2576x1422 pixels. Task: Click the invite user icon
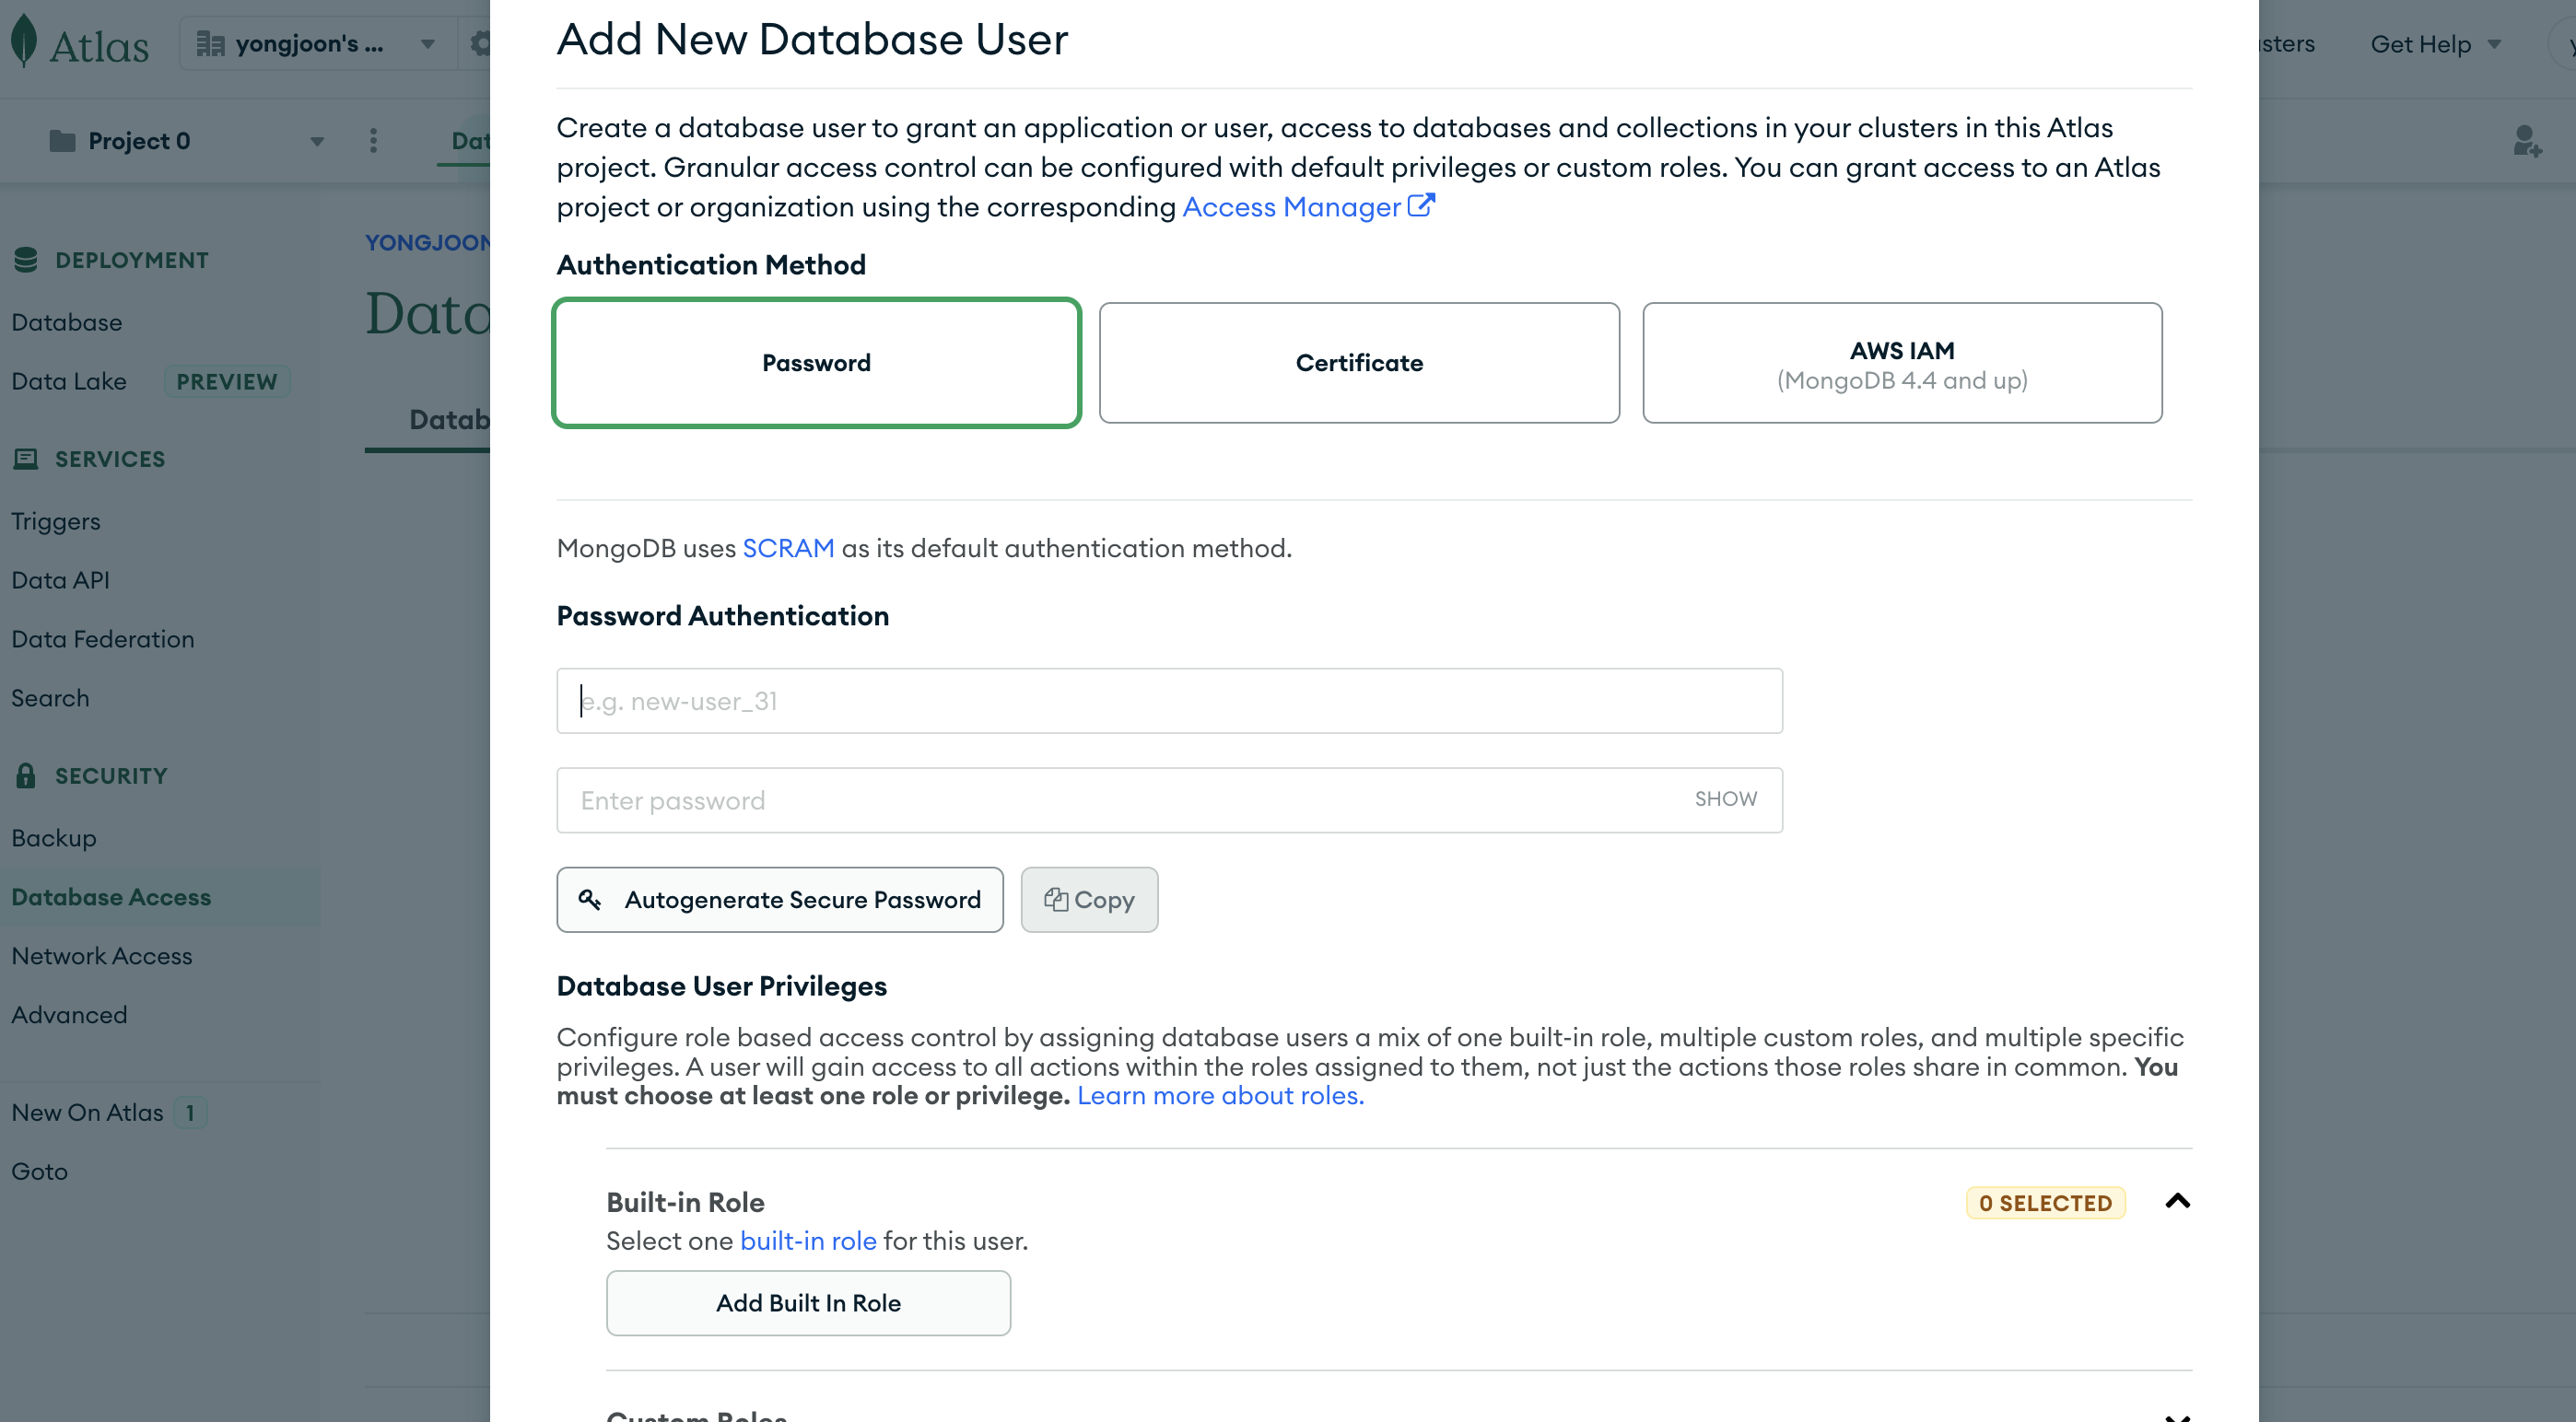point(2527,141)
